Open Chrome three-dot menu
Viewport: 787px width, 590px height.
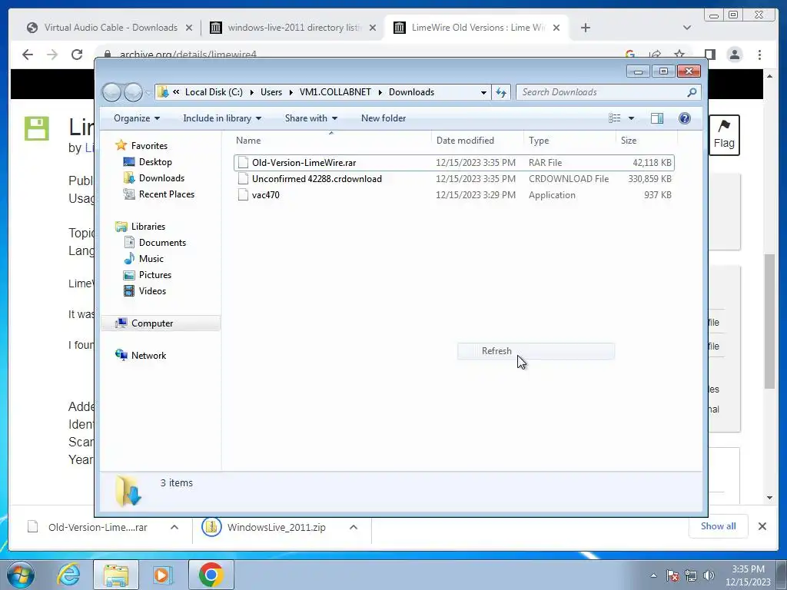760,55
